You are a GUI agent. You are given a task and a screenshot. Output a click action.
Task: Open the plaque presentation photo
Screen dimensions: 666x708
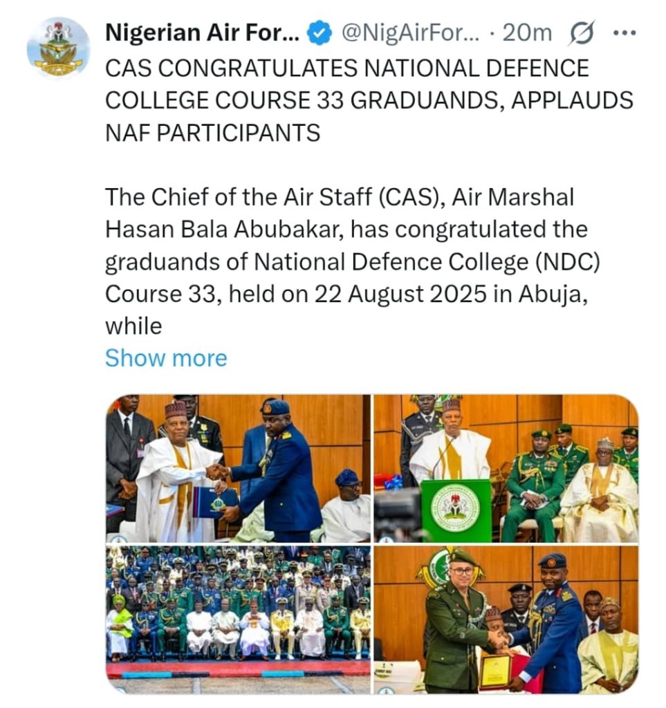tap(506, 619)
